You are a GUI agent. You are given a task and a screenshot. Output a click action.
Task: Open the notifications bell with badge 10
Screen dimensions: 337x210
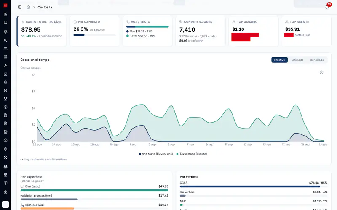(327, 7)
